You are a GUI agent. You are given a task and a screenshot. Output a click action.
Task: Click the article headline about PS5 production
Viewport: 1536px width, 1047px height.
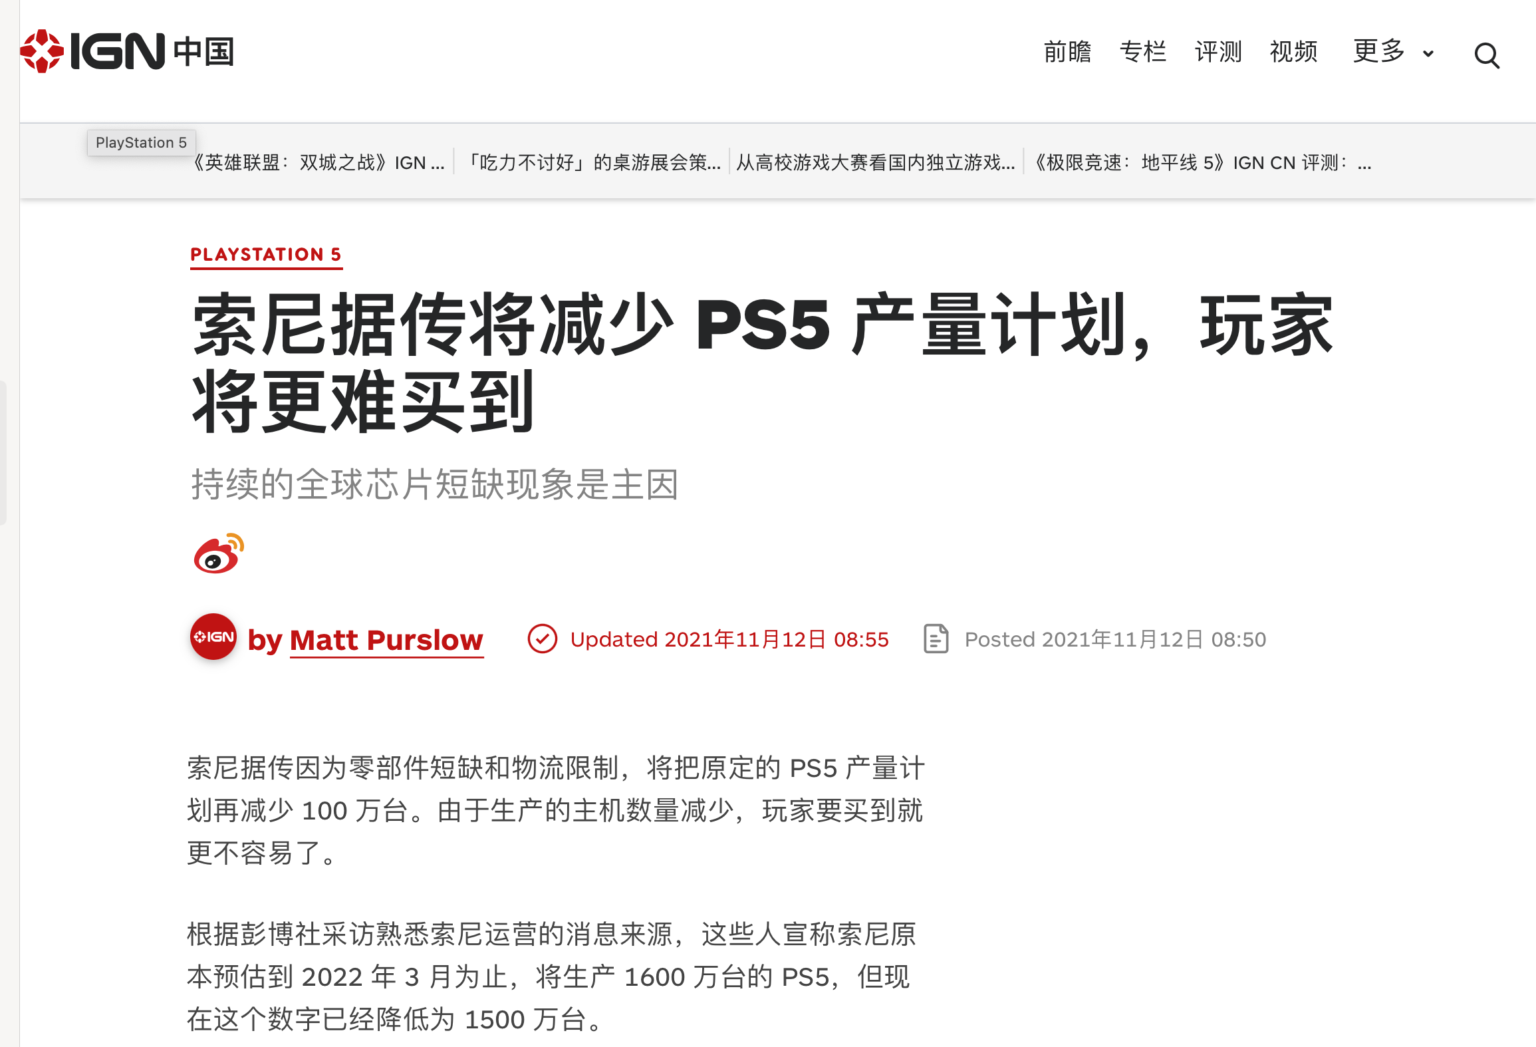pos(762,363)
